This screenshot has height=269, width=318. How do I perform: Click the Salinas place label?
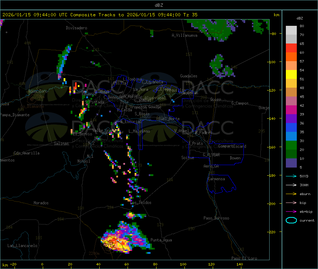(61, 144)
